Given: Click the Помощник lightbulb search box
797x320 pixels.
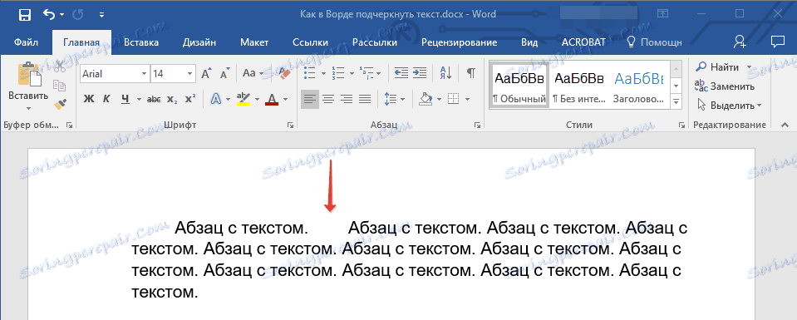Looking at the screenshot, I should (654, 42).
